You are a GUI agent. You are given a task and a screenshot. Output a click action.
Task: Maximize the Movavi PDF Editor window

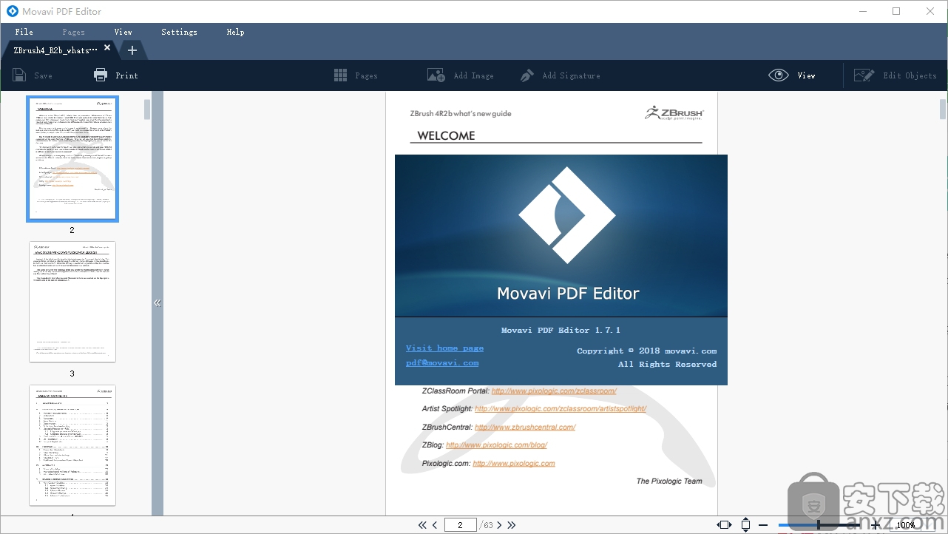[x=896, y=11]
